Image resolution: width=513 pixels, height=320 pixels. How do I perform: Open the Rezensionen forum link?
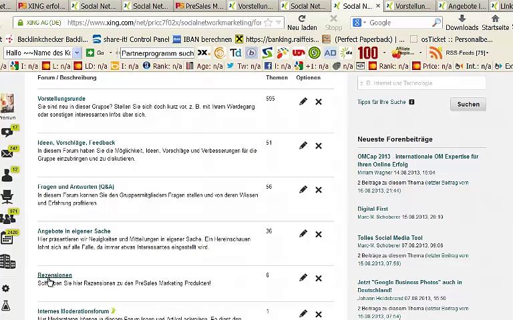(x=55, y=275)
